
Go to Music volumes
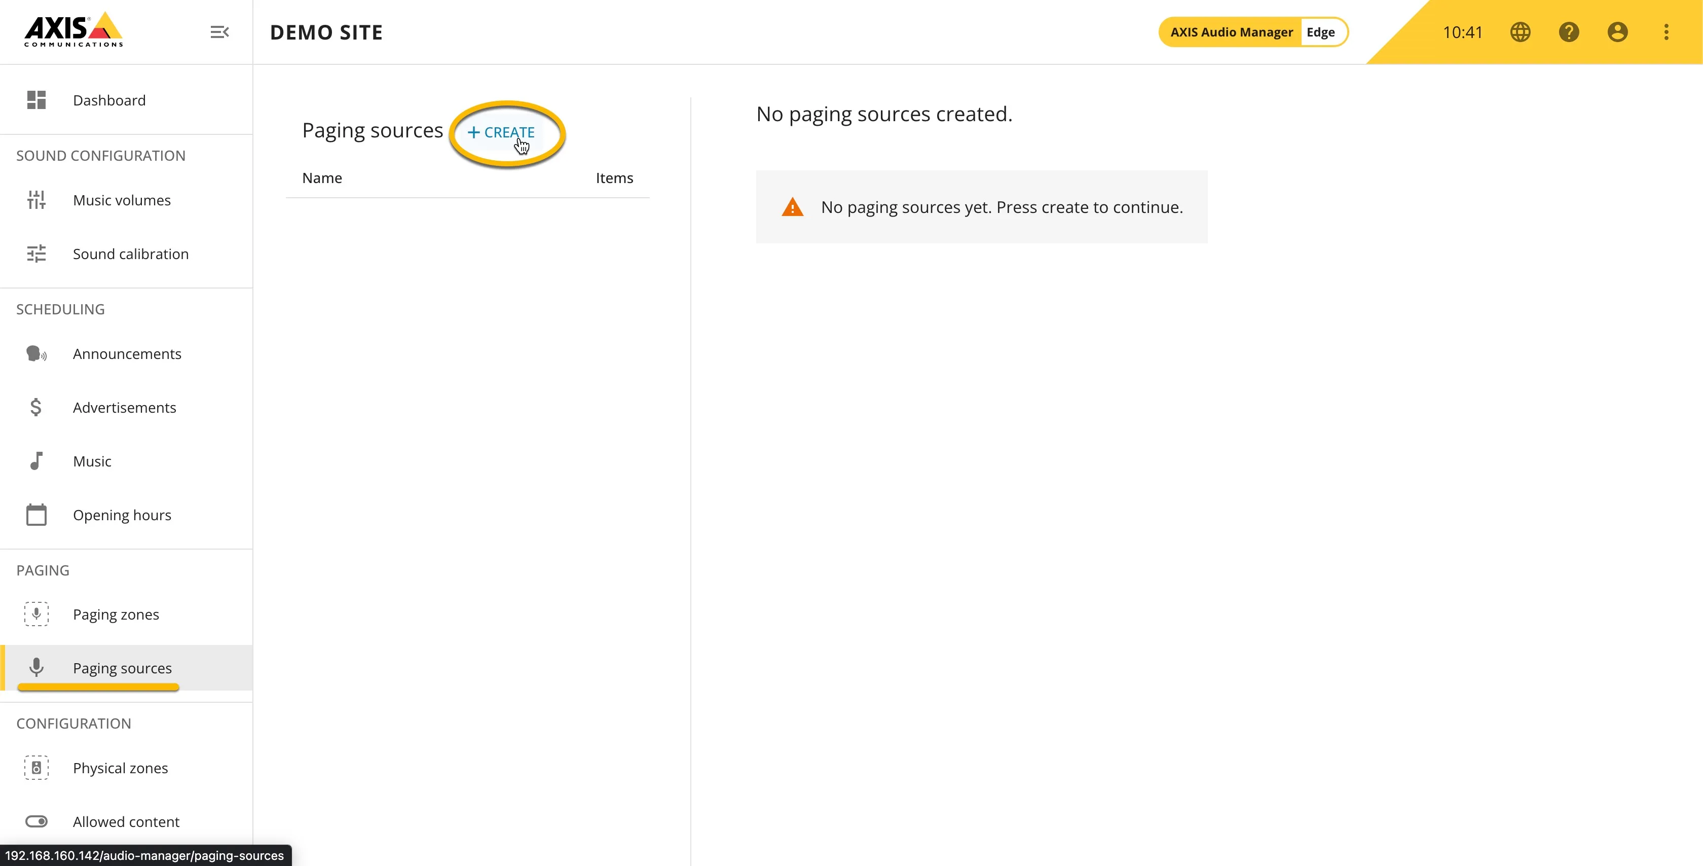pos(126,200)
